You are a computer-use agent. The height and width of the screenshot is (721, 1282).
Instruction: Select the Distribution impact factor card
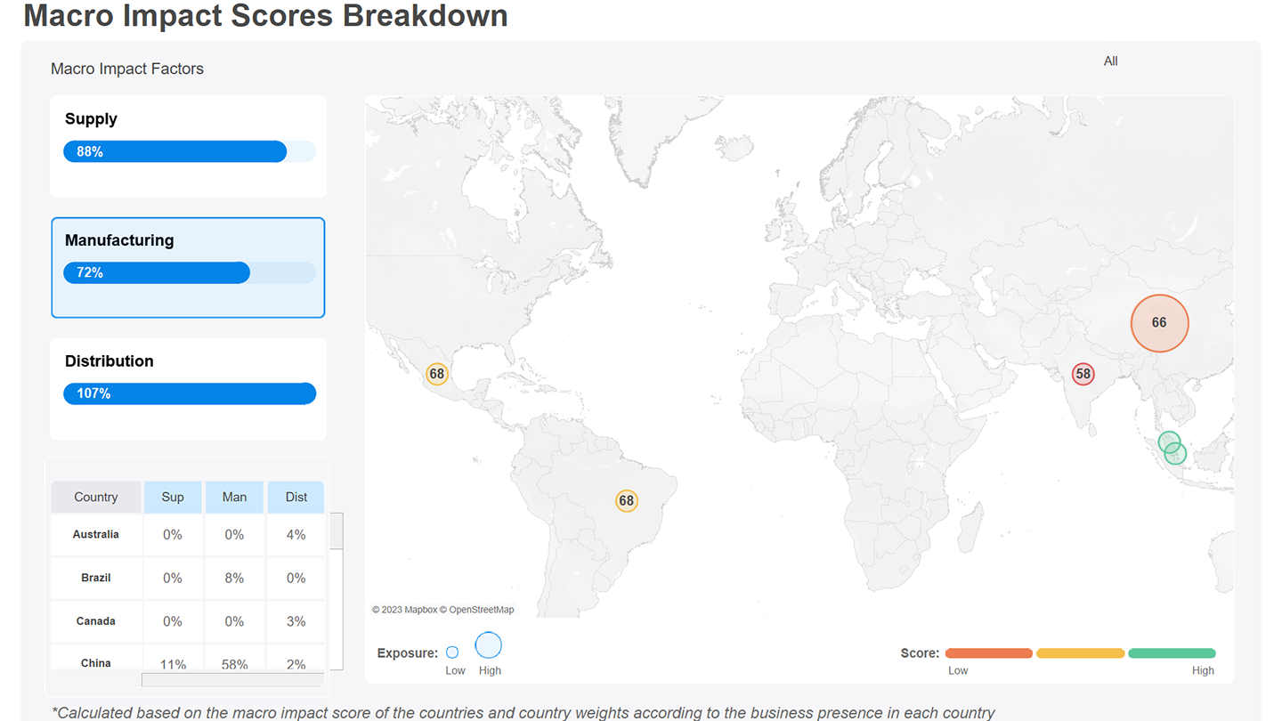(188, 388)
